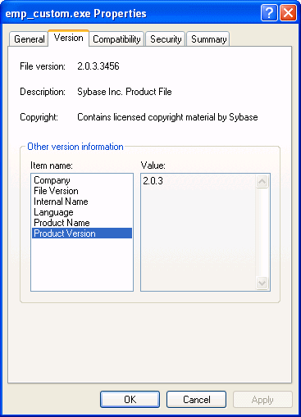Click the copyright text by Sybase
This screenshot has height=417, width=301.
click(x=167, y=117)
